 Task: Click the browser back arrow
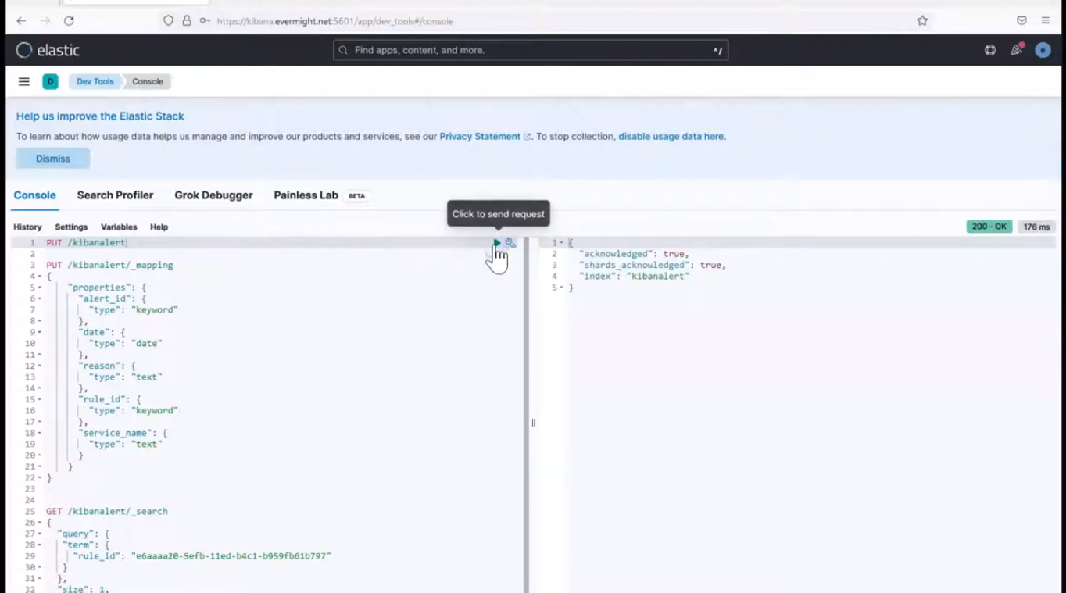[x=21, y=21]
